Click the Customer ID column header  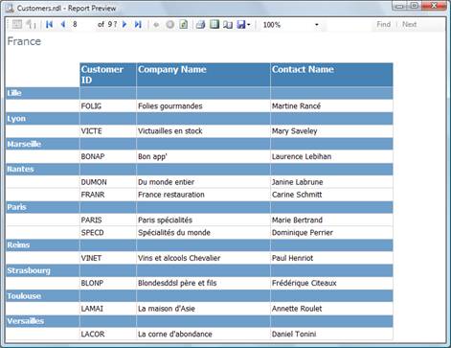click(108, 75)
